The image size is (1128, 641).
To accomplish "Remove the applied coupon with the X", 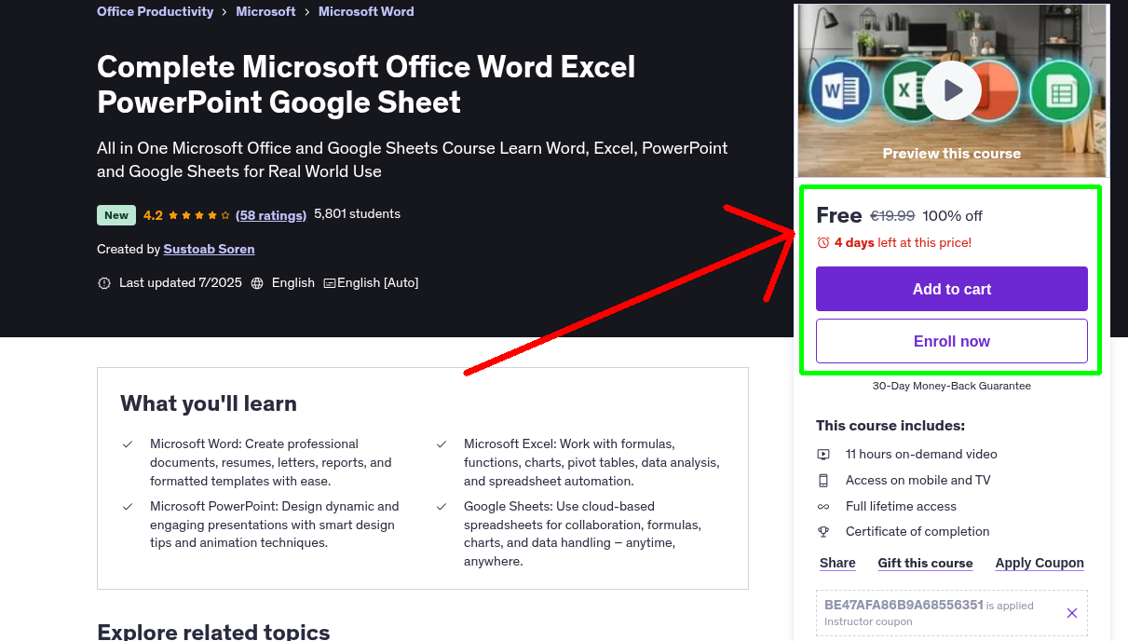I will pyautogui.click(x=1072, y=613).
